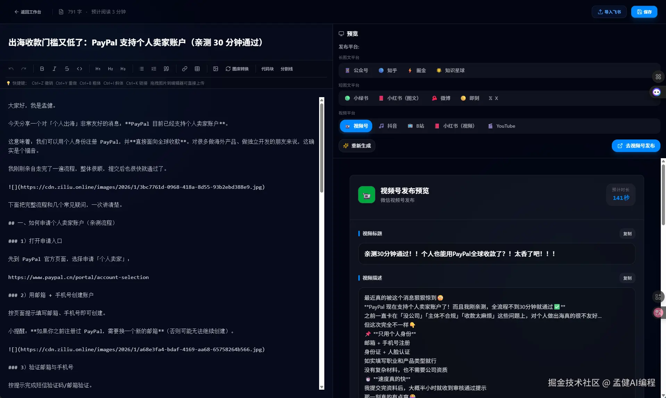Select the X platform tab
Screen dimensions: 666x398
(493, 98)
